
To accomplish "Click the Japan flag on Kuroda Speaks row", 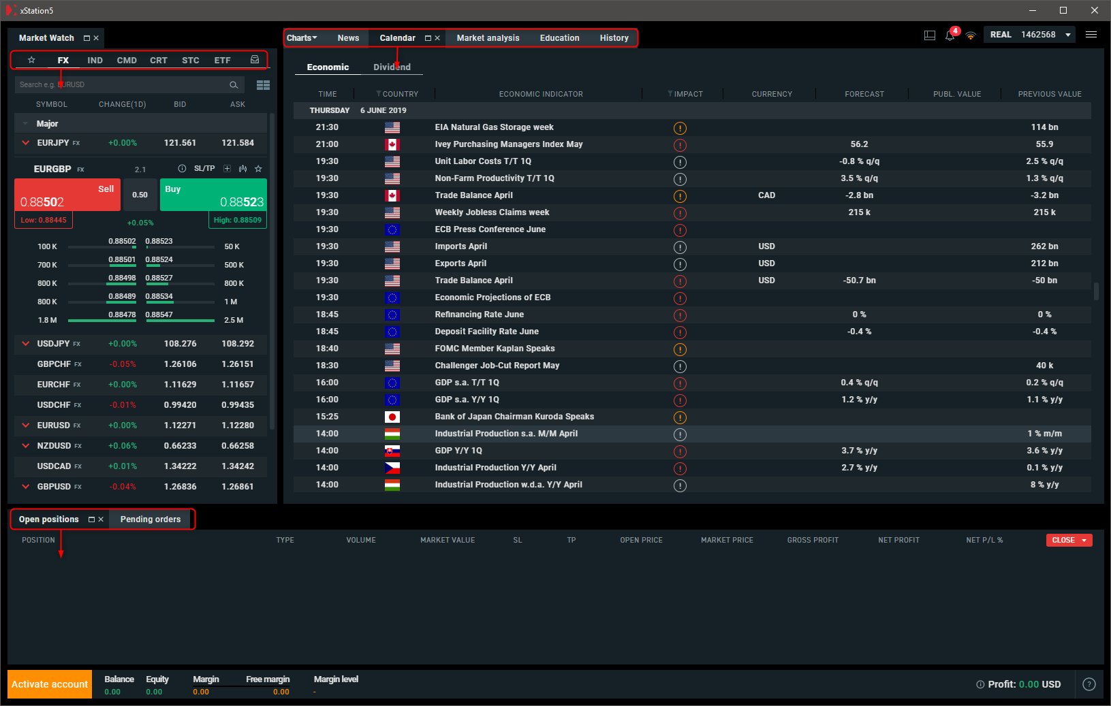I will [x=392, y=417].
